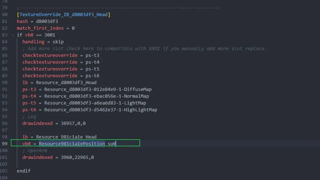This screenshot has height=180, width=320.
Task: Click the HighLightMap resource name
Action: 100,110
